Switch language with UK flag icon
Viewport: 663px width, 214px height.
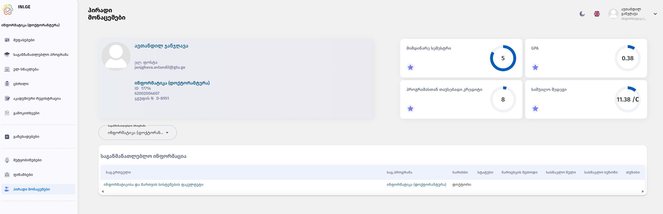tap(597, 14)
